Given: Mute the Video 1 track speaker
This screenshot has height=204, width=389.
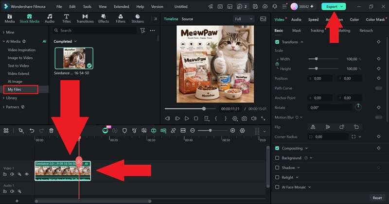Looking at the screenshot, I should point(12,174).
